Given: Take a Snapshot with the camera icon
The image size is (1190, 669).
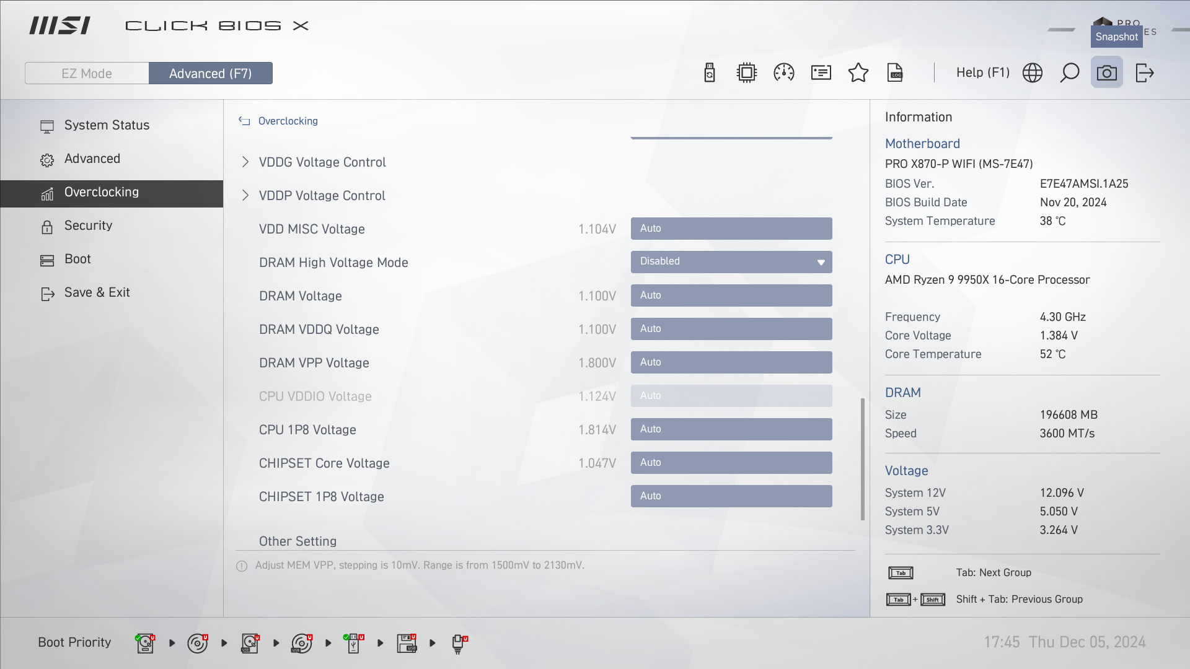Looking at the screenshot, I should (x=1107, y=72).
